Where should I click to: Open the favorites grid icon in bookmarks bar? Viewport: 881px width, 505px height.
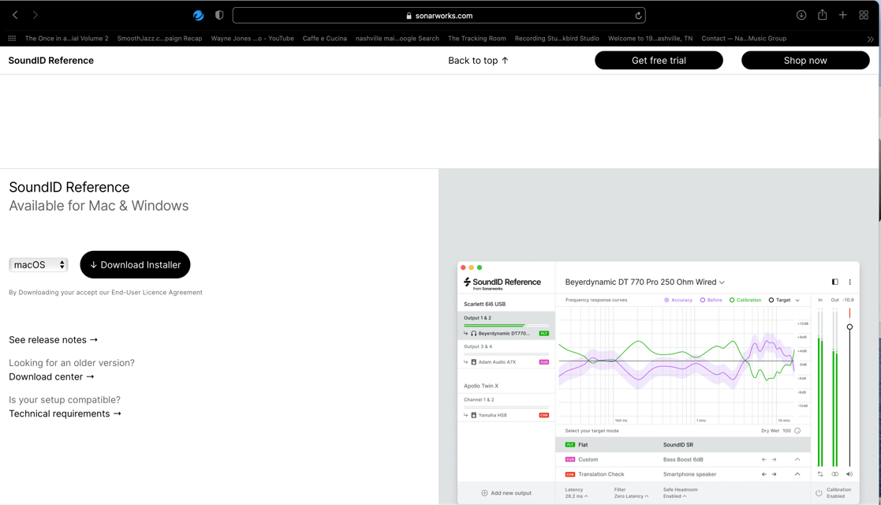[x=12, y=38]
